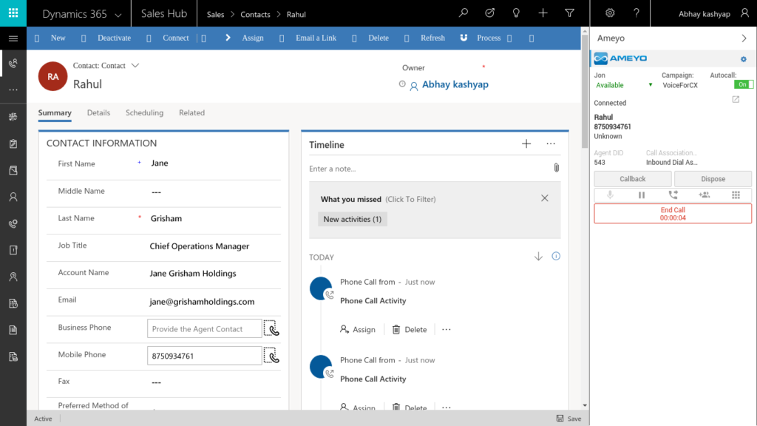Click the New activities (1) filter button
Screen dimensions: 757x426
(x=353, y=219)
